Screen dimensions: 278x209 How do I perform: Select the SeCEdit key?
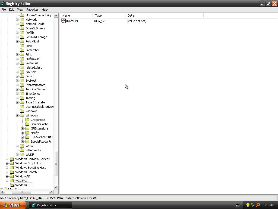point(30,72)
